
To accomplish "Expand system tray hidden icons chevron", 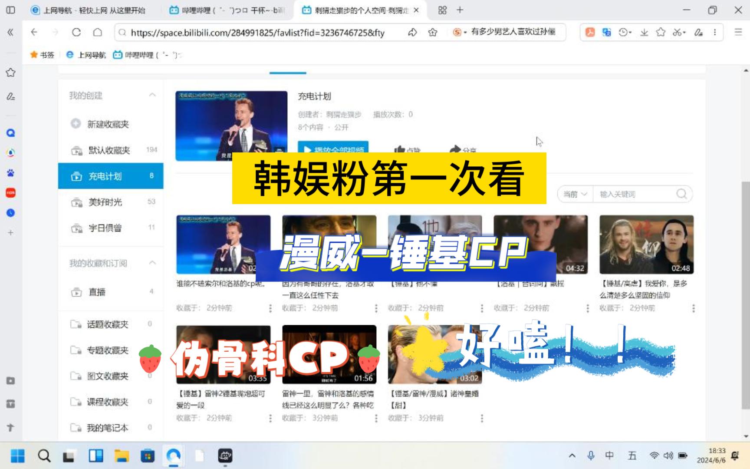I will [x=572, y=456].
